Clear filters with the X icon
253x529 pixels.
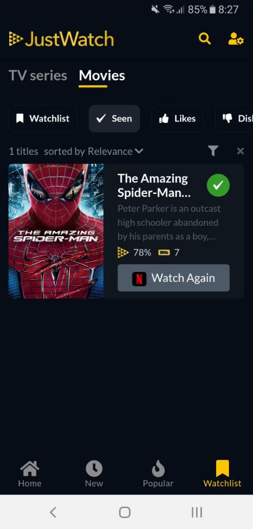(x=240, y=151)
